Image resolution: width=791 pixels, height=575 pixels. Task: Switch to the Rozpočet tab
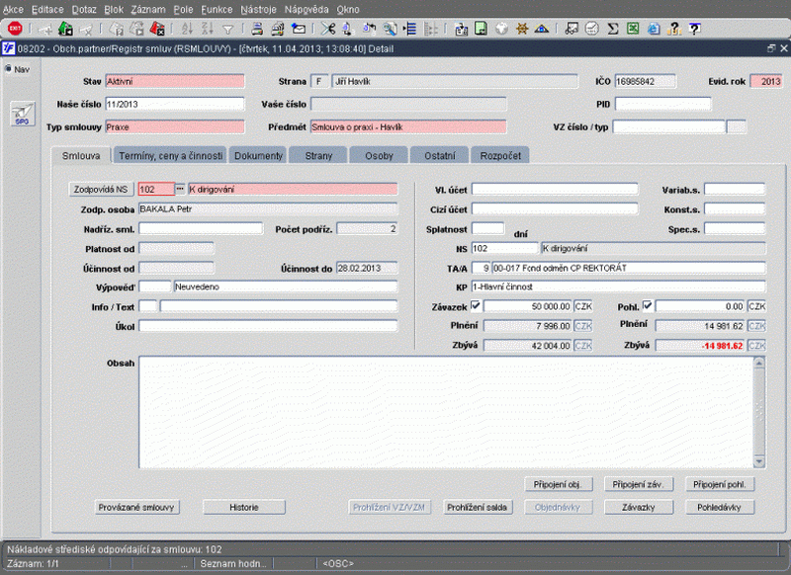(501, 155)
